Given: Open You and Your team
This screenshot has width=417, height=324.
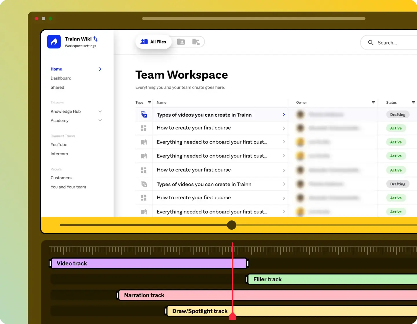Looking at the screenshot, I should click(68, 187).
